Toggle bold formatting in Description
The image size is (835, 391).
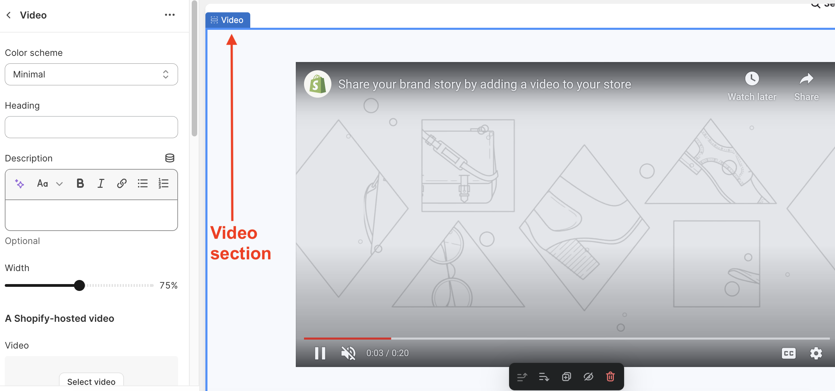click(x=80, y=184)
